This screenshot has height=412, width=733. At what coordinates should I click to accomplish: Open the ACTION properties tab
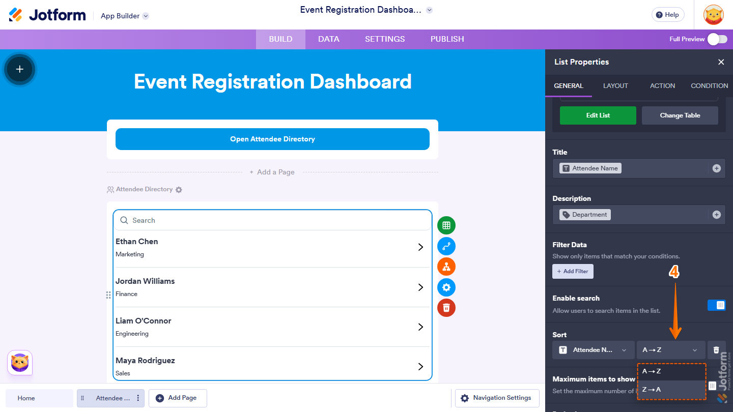coord(662,86)
